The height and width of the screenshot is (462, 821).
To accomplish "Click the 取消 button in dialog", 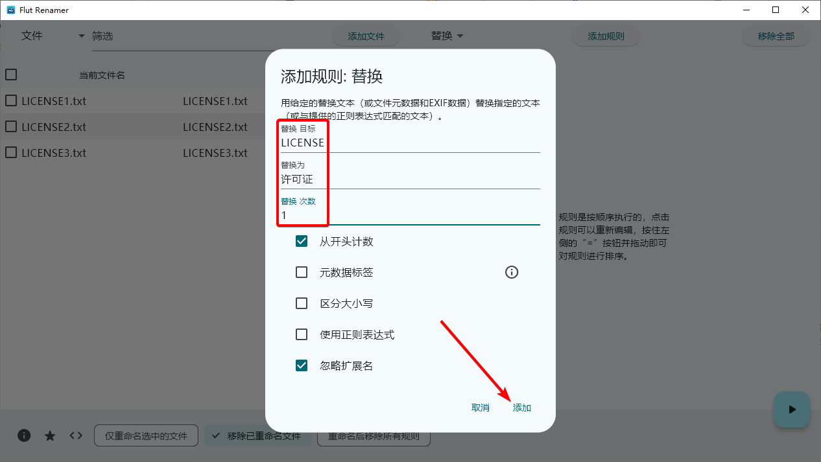I will (480, 408).
